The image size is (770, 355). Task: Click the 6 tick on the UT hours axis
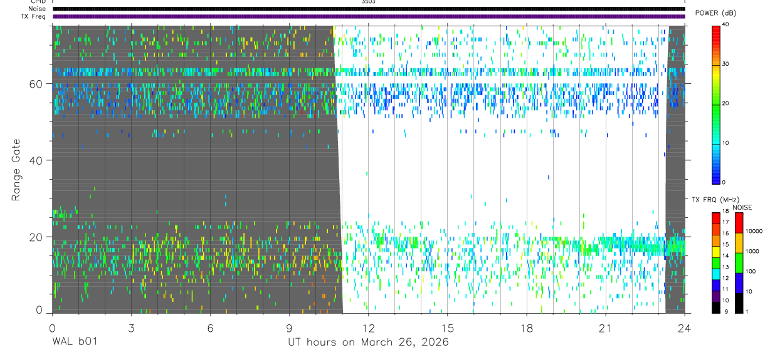click(210, 327)
